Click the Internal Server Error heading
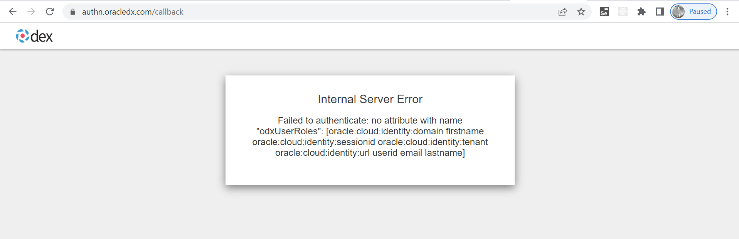The width and height of the screenshot is (739, 239). tap(370, 99)
